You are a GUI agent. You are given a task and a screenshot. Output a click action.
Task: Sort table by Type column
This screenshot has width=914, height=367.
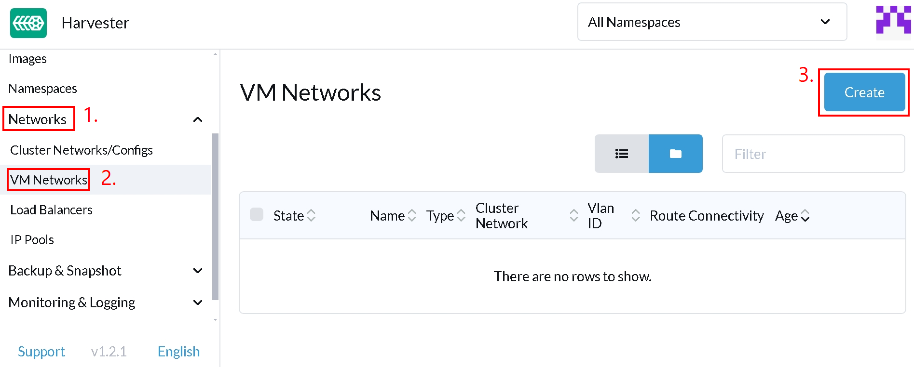[x=446, y=216]
